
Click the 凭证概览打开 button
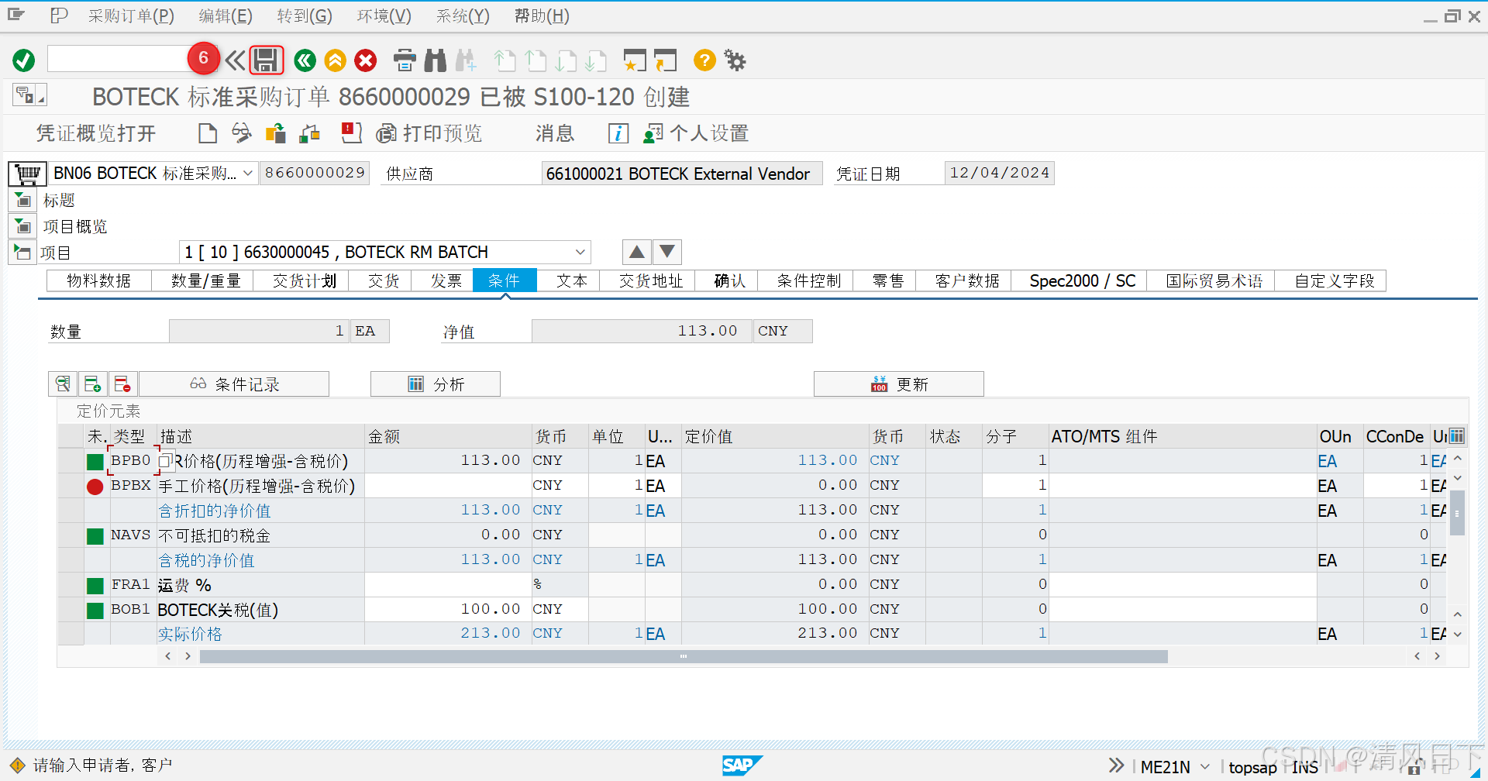(96, 133)
